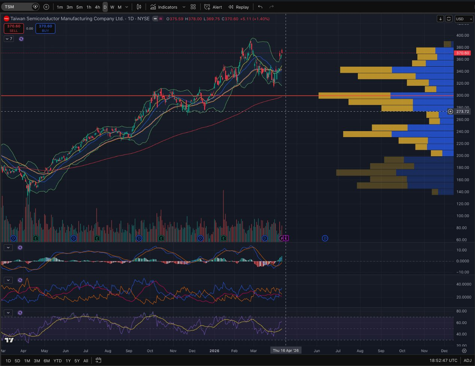This screenshot has height=366, width=475.
Task: Set range to 3M
Action: tap(37, 361)
